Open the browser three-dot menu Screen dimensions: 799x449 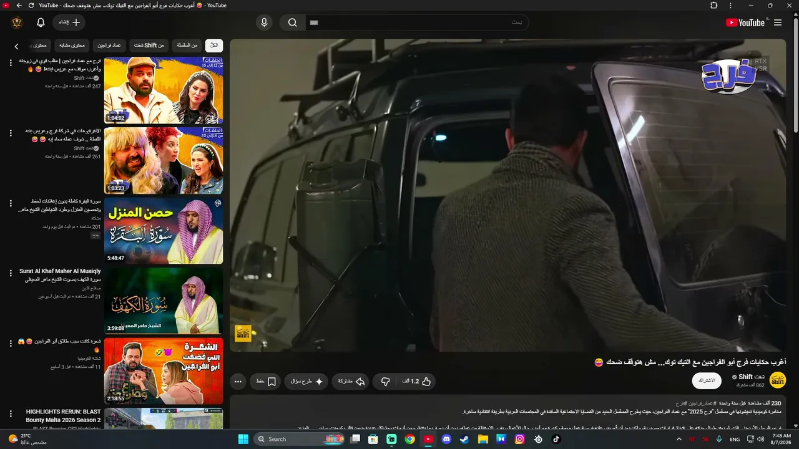click(731, 5)
